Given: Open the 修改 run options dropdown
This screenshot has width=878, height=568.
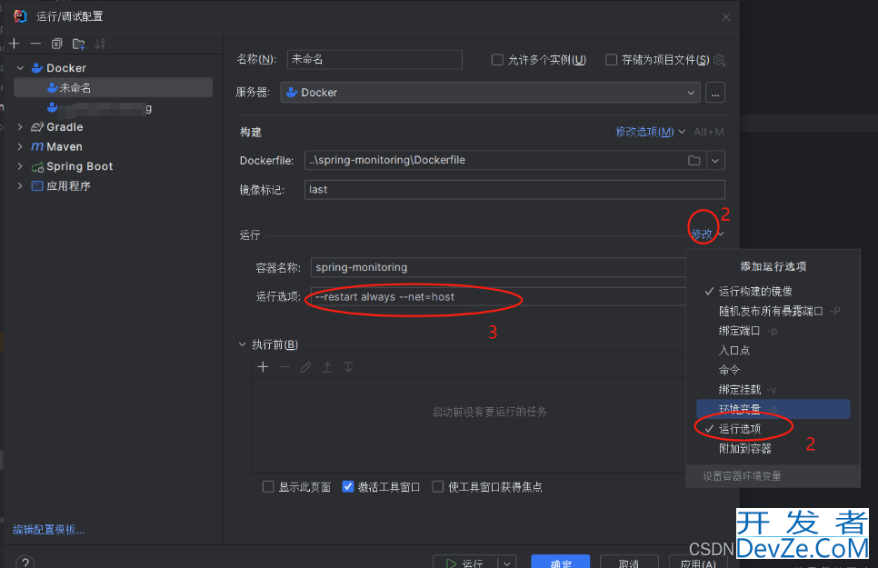Looking at the screenshot, I should click(x=707, y=234).
